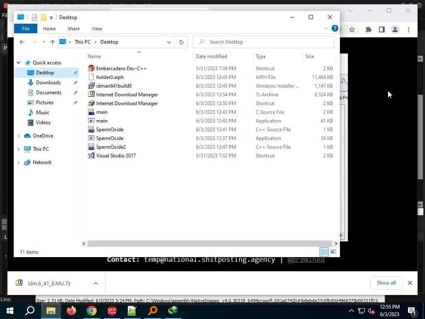Click the muted volume tray icon
Image resolution: width=425 pixels, height=319 pixels.
pyautogui.click(x=371, y=311)
